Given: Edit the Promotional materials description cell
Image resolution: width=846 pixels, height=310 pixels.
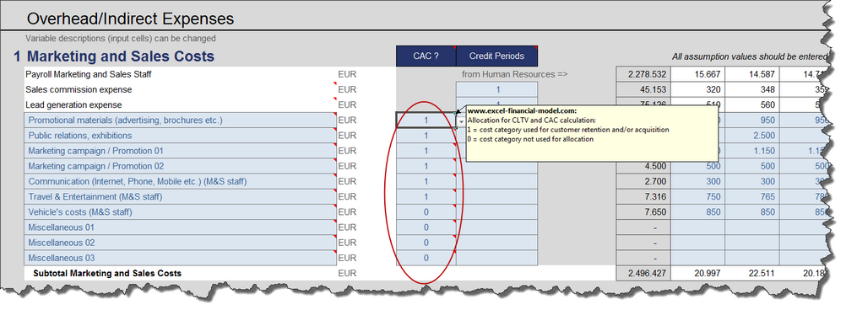Looking at the screenshot, I should (x=180, y=120).
